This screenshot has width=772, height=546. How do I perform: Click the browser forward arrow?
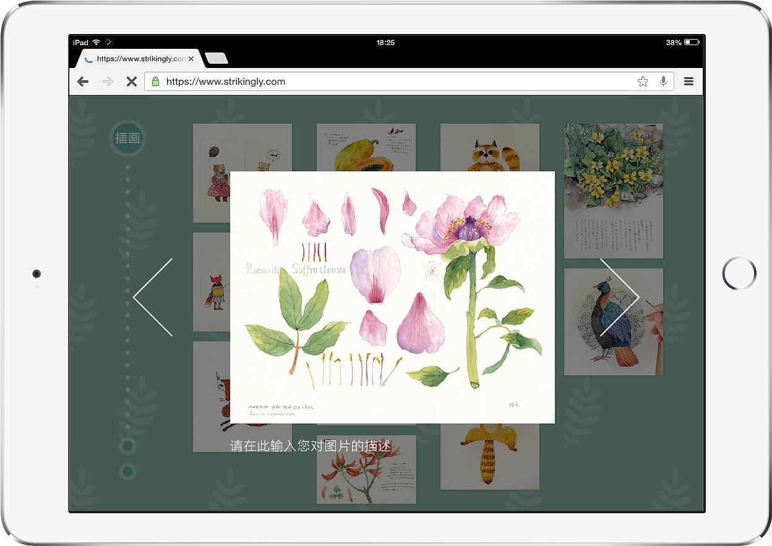point(108,82)
